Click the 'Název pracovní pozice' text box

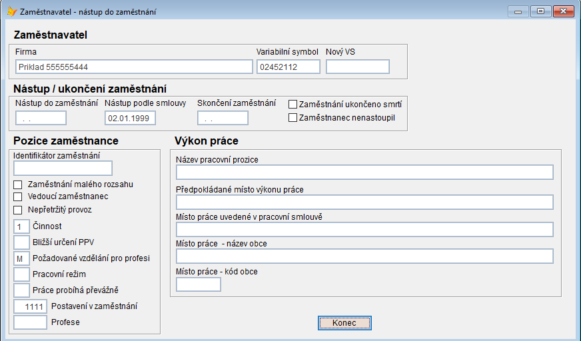point(364,172)
